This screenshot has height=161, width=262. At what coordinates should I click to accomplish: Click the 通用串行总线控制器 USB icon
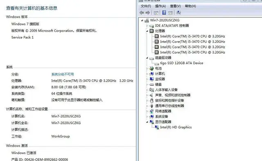click(151, 106)
